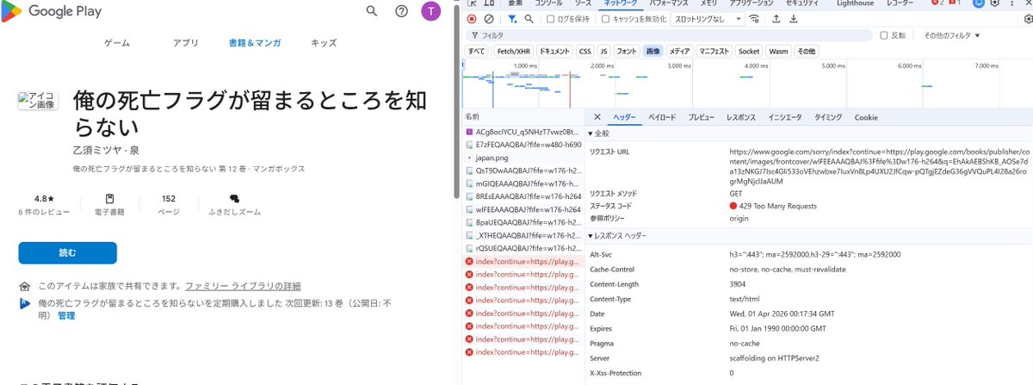
Task: Click the 管理 subscription link
Action: coord(66,316)
